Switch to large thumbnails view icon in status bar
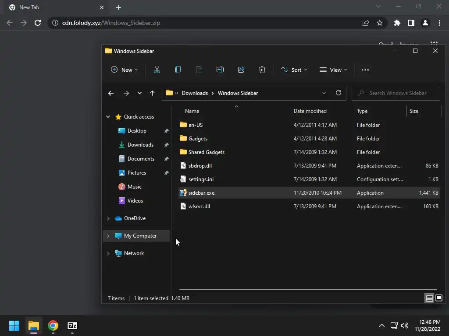The height and width of the screenshot is (336, 449). 438,298
